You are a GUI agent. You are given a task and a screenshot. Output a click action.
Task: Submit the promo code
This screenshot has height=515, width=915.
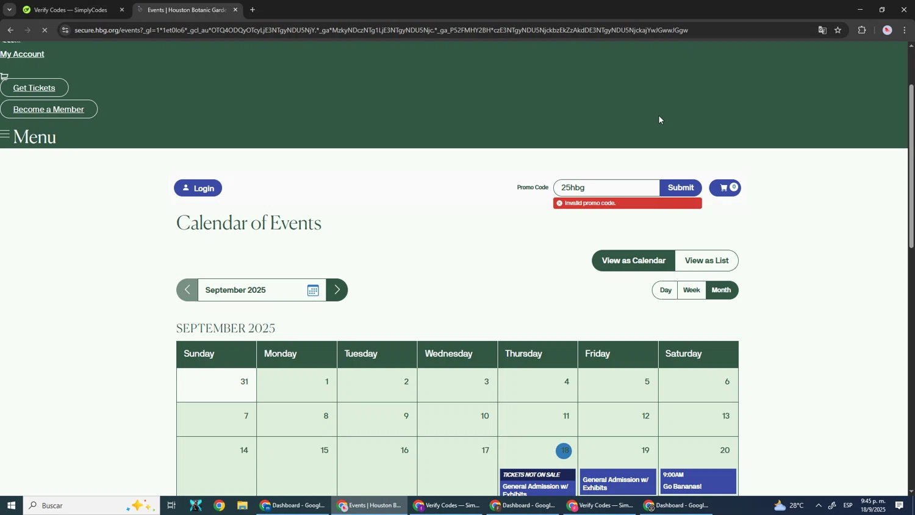(680, 188)
